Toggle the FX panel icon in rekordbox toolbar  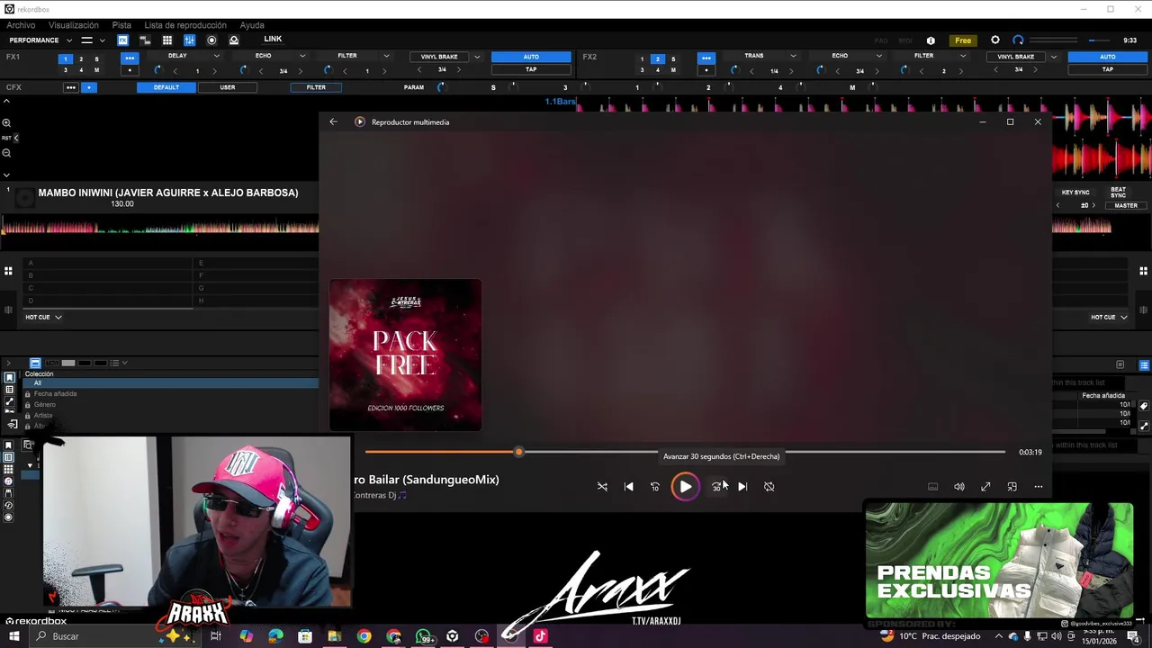[x=122, y=40]
